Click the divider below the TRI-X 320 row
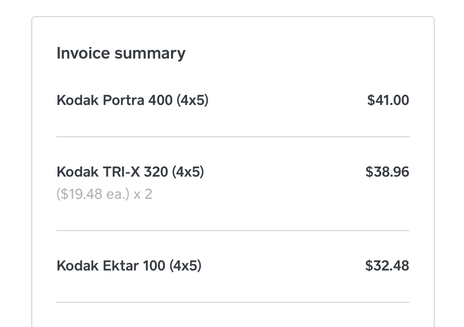Viewport: 464px width, 327px height. click(233, 231)
